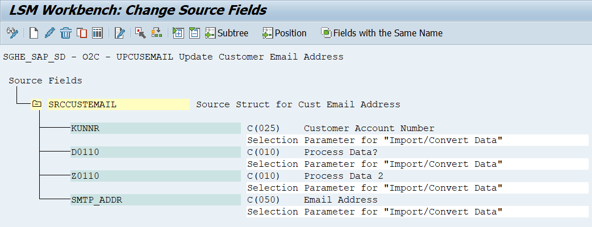Click the Move/reassign hierarchy icon
The image size is (592, 227).
pos(156,33)
